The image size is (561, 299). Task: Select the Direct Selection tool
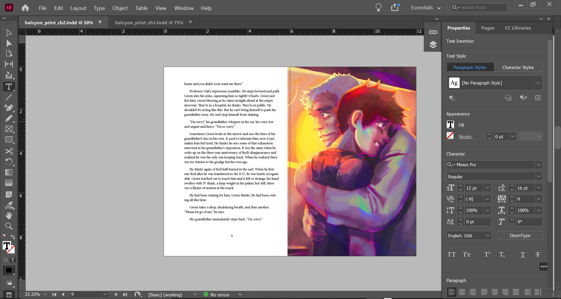point(9,43)
